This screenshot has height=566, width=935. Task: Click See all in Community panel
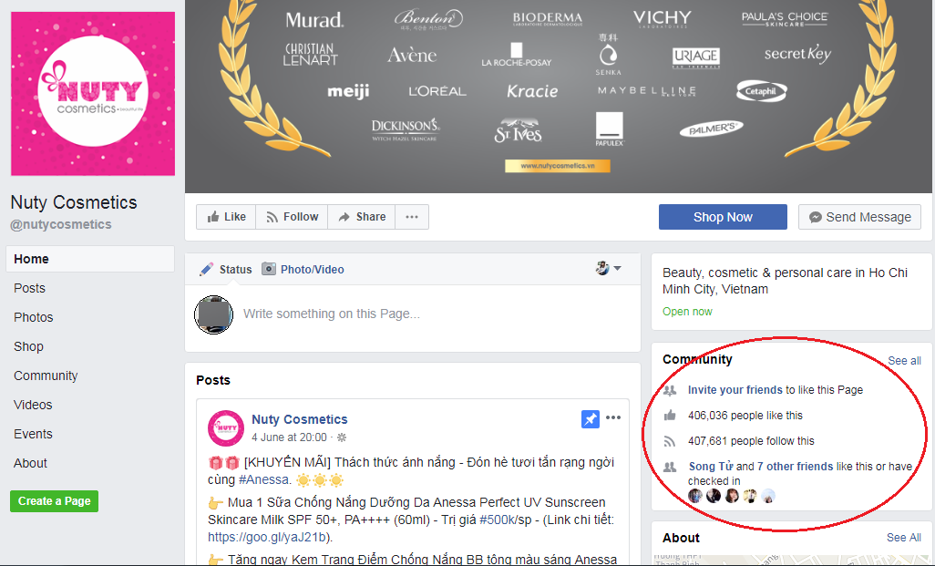point(904,361)
